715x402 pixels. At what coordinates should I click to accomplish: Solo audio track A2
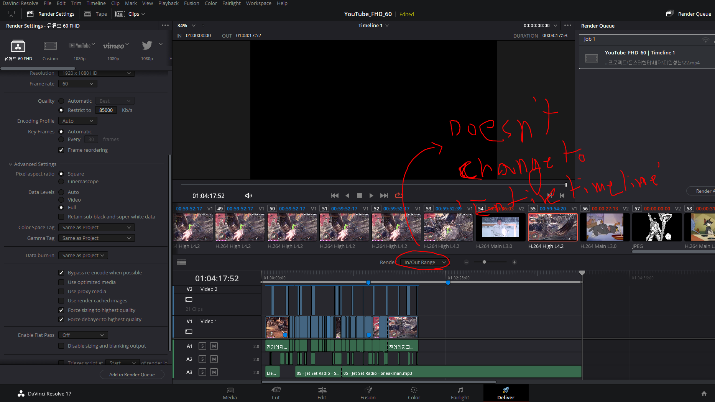pyautogui.click(x=202, y=359)
